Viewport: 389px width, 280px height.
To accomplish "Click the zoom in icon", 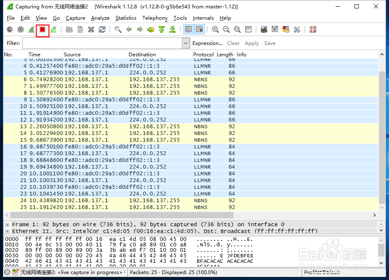I will pyautogui.click(x=216, y=29).
